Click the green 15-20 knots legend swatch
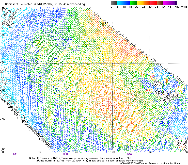Screen dimensions: 188x165 coord(134,3)
